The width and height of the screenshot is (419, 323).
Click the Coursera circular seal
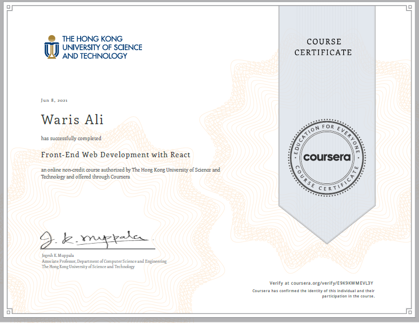(x=327, y=157)
